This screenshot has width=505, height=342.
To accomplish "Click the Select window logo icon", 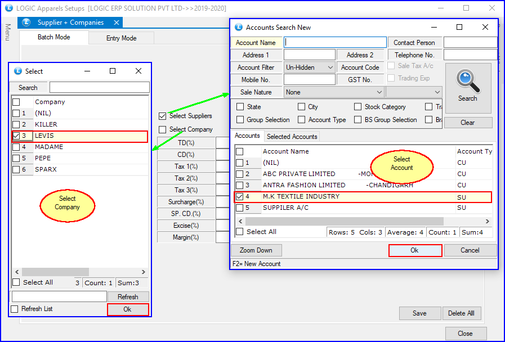I will pos(18,71).
